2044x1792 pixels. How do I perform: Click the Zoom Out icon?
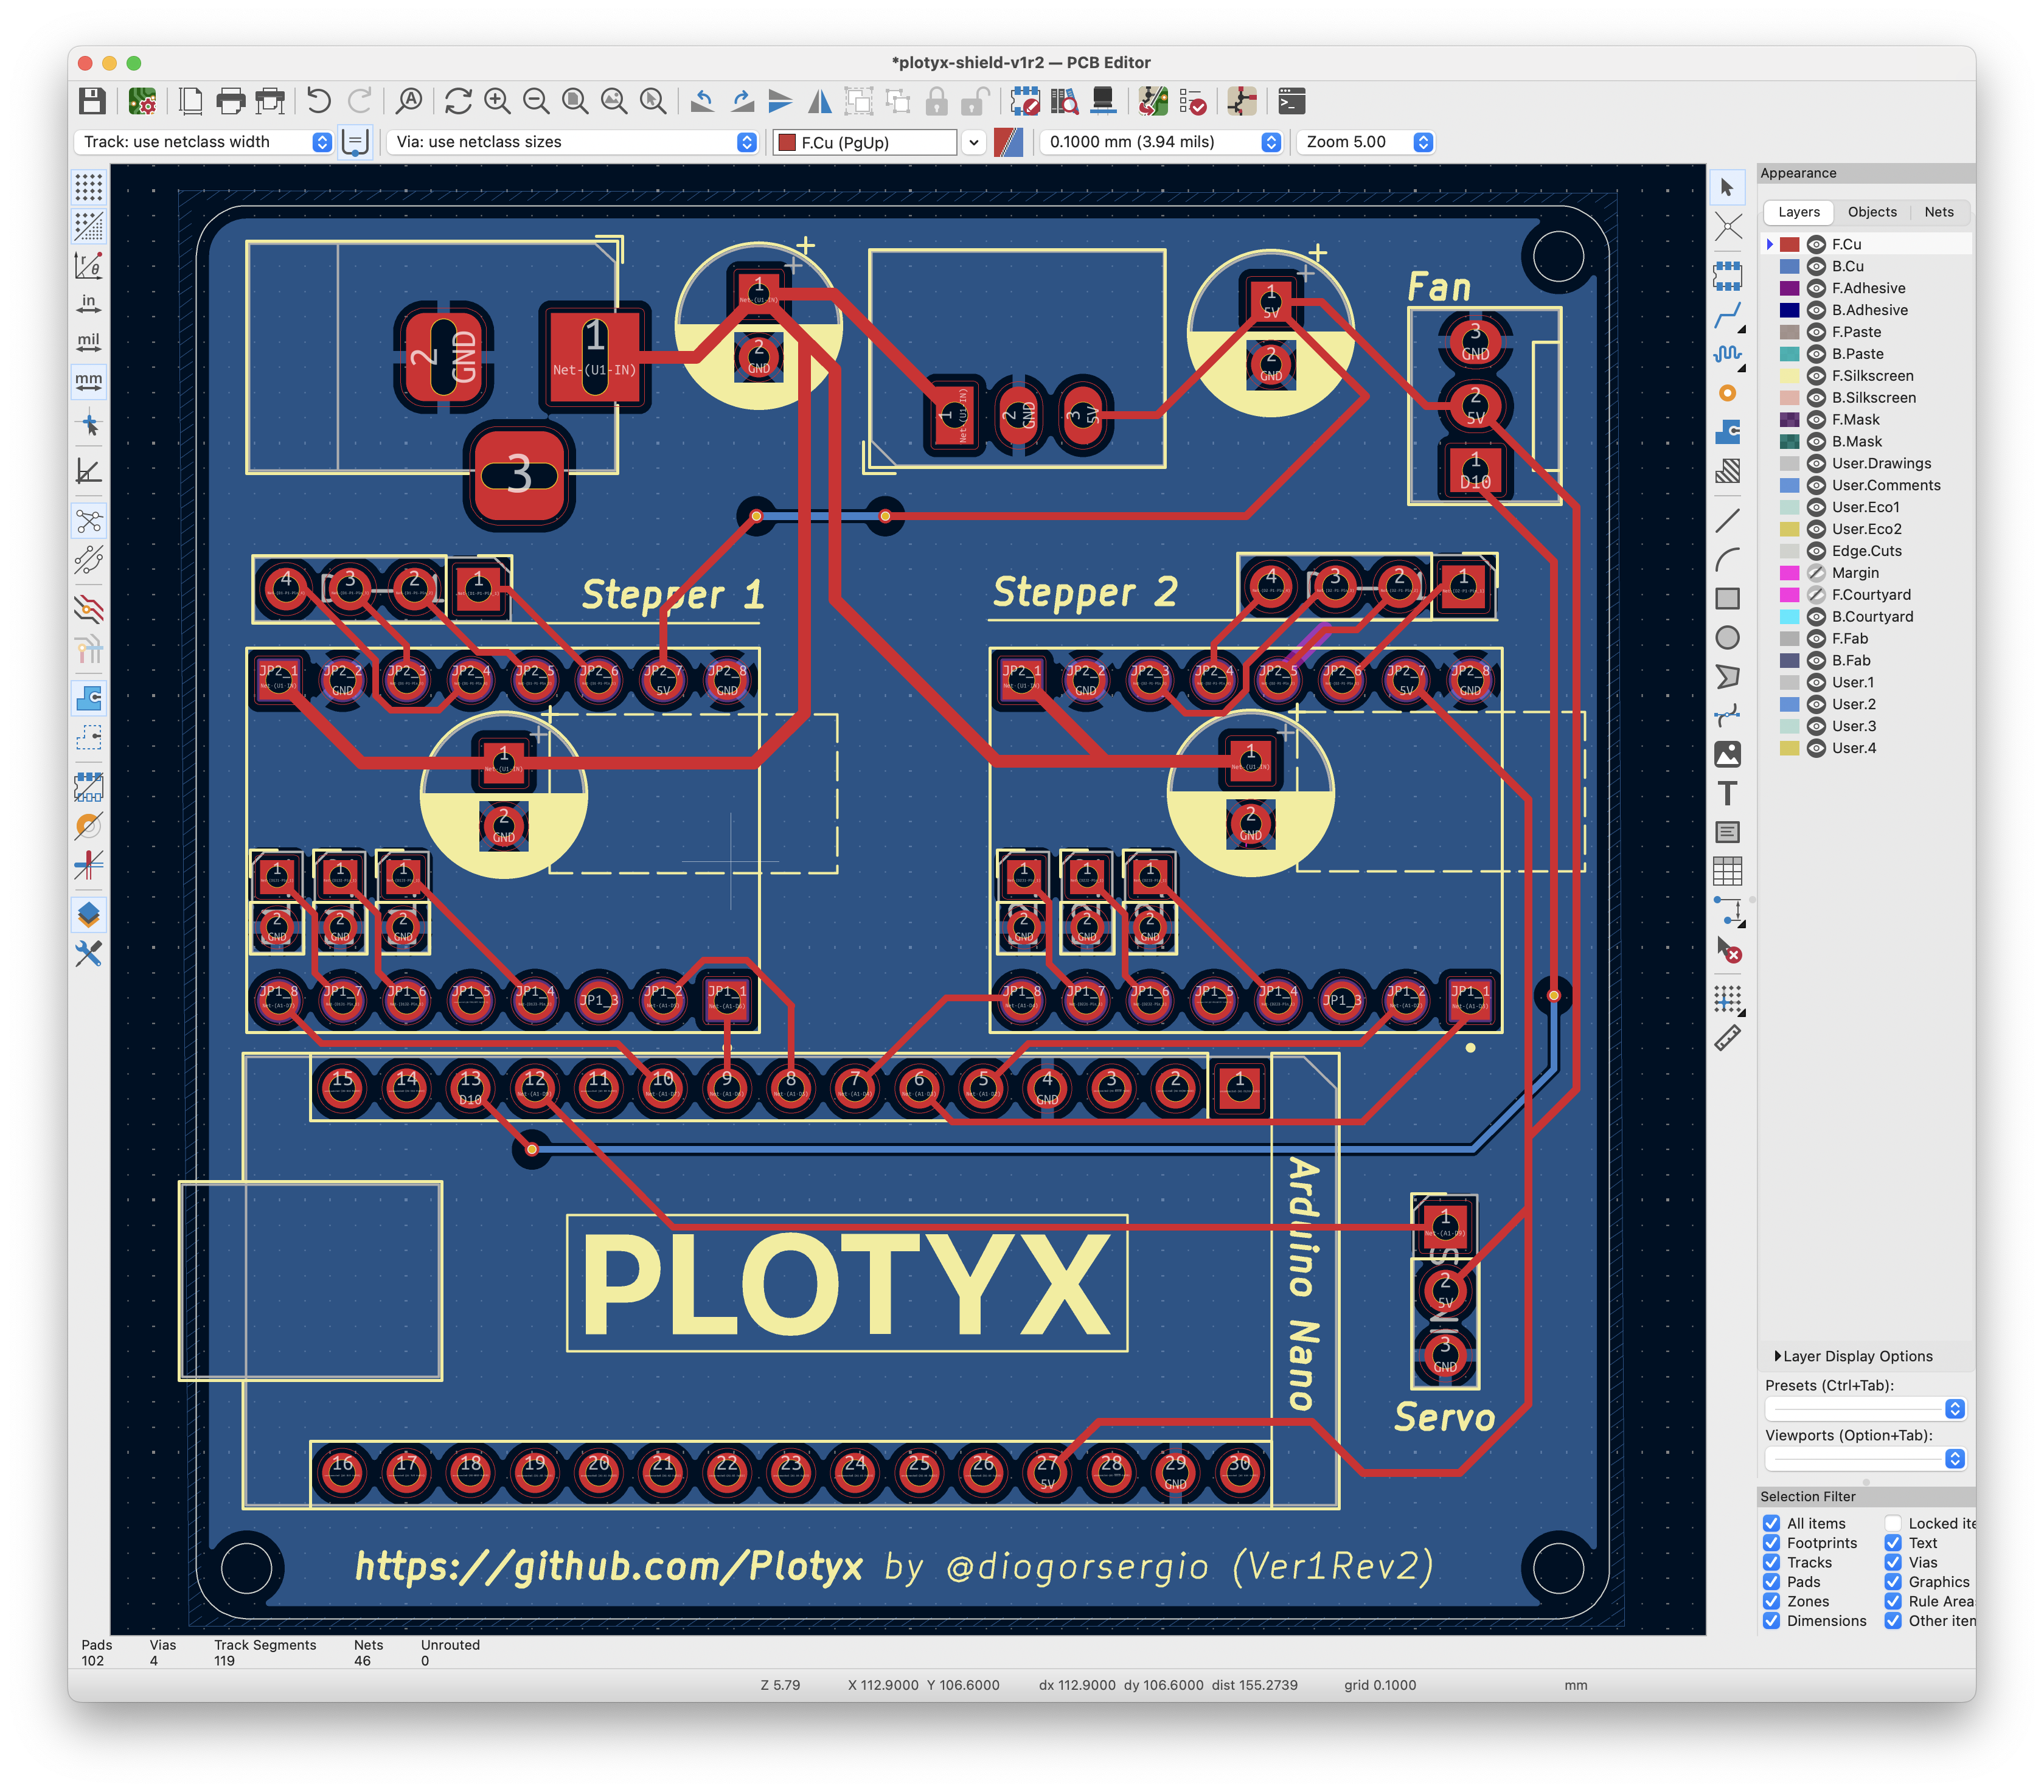[x=536, y=101]
